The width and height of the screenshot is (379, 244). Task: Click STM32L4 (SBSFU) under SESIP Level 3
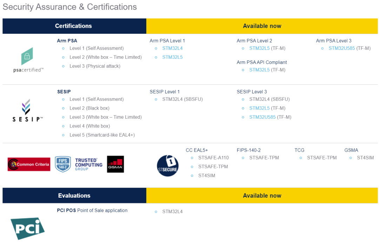coord(270,99)
